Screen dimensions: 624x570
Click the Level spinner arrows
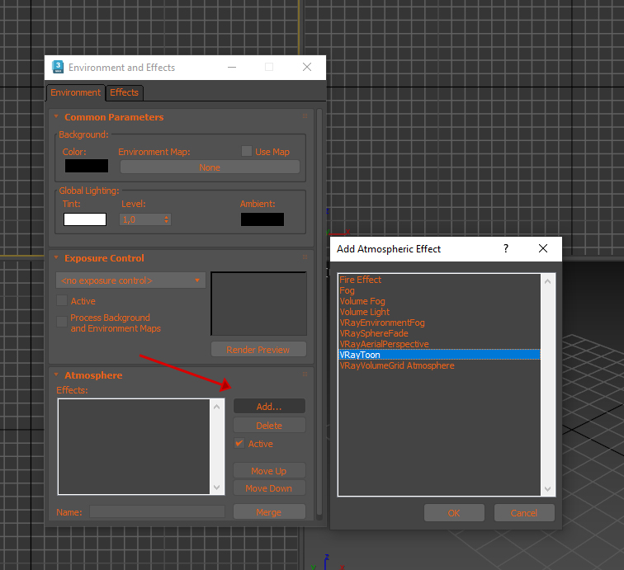tap(167, 219)
